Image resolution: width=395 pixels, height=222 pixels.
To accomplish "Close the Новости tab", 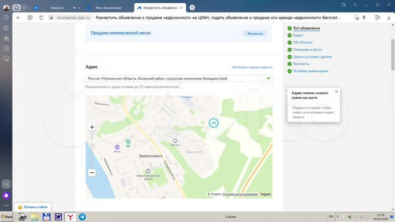I will pos(78,8).
